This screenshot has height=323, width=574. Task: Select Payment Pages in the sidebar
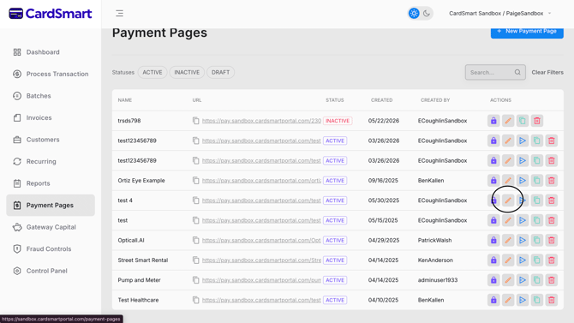(x=51, y=205)
